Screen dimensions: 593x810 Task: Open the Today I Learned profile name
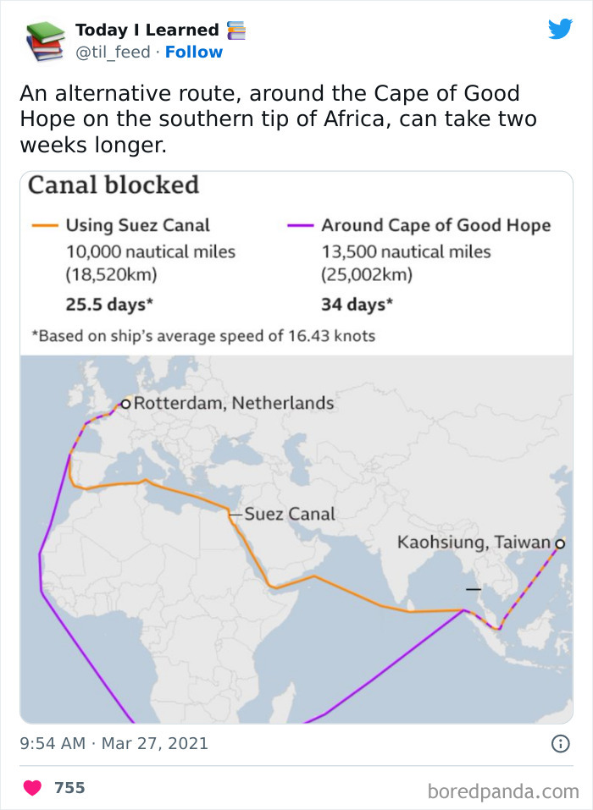pos(147,30)
